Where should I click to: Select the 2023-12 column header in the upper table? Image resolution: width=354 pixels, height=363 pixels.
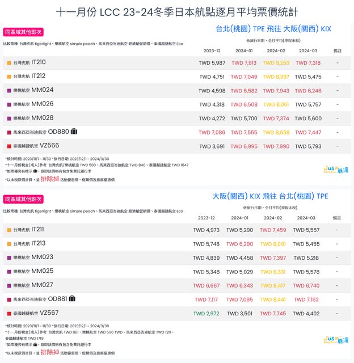(x=212, y=51)
